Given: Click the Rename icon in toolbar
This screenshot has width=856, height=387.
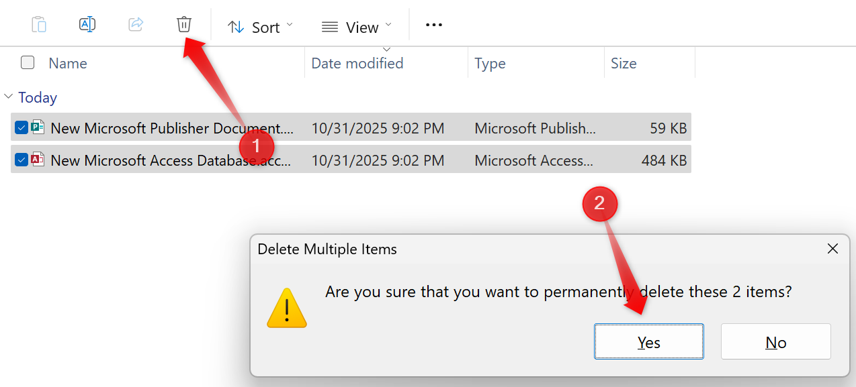Looking at the screenshot, I should point(87,25).
